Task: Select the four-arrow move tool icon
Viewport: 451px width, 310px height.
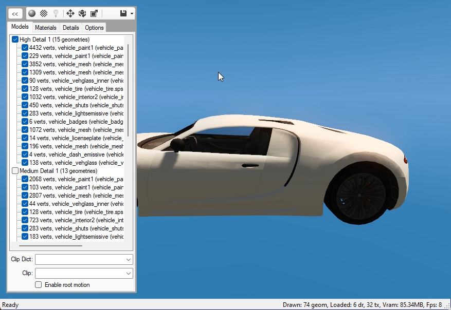Action: point(70,13)
